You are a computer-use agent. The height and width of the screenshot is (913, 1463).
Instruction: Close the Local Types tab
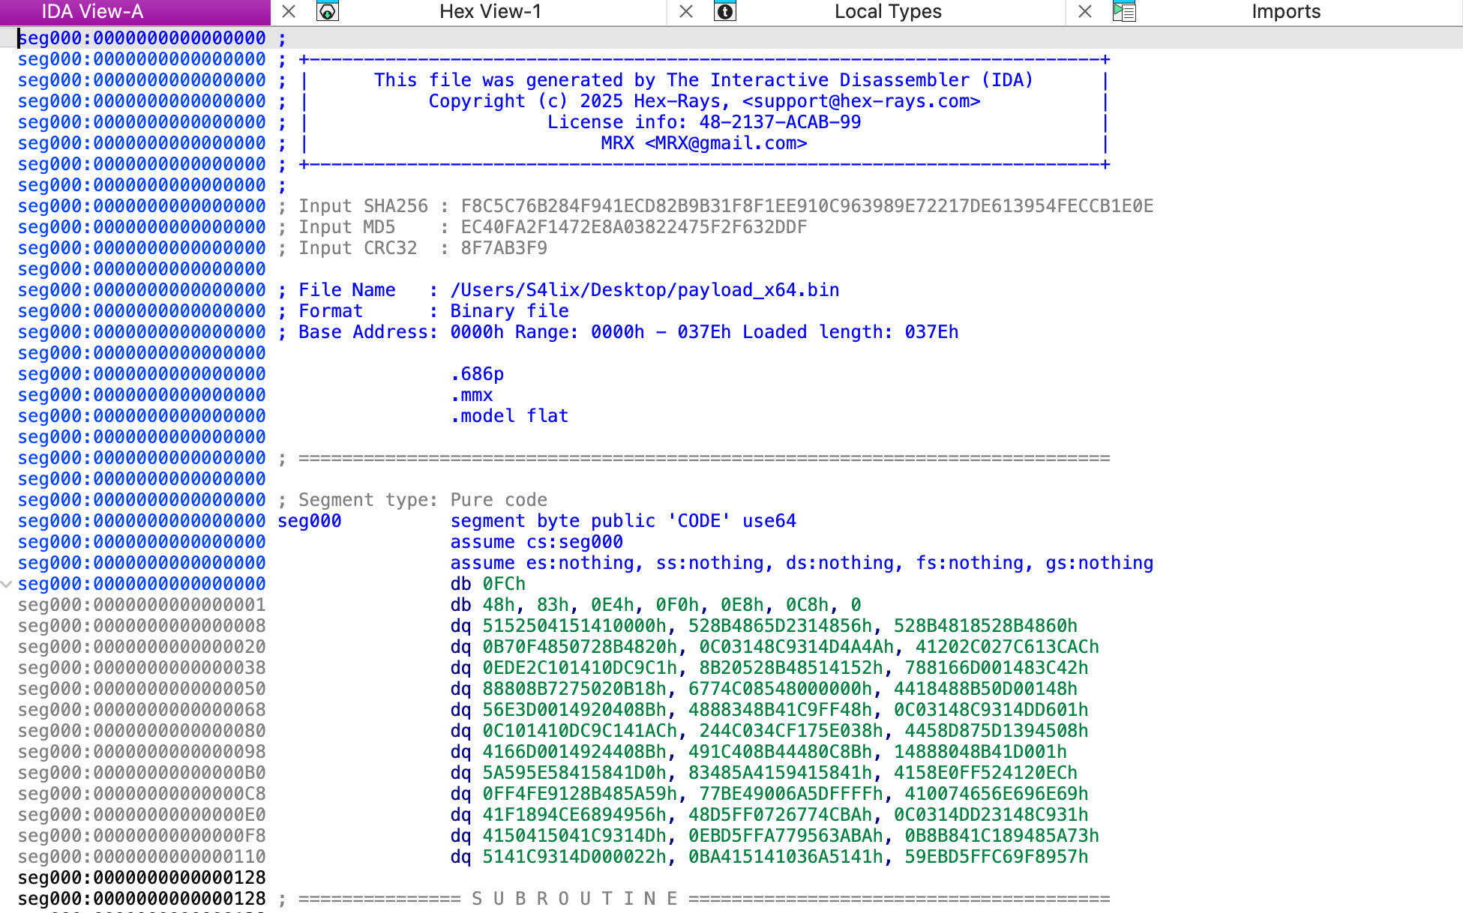click(685, 11)
